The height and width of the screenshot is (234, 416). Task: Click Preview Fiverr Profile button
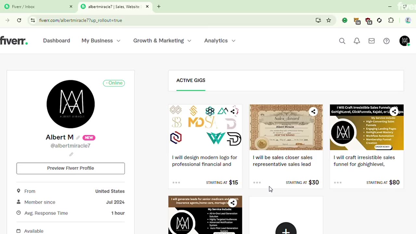71,168
